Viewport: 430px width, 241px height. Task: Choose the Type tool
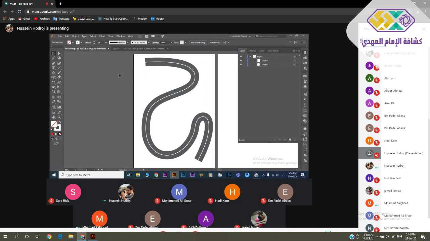click(x=53, y=68)
